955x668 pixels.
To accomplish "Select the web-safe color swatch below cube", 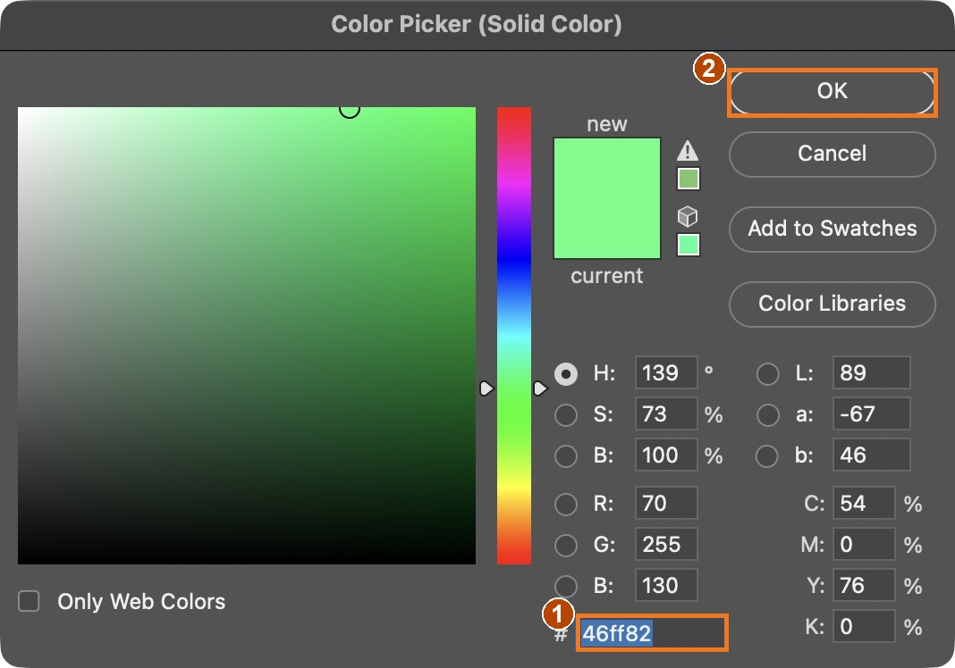I will click(689, 245).
